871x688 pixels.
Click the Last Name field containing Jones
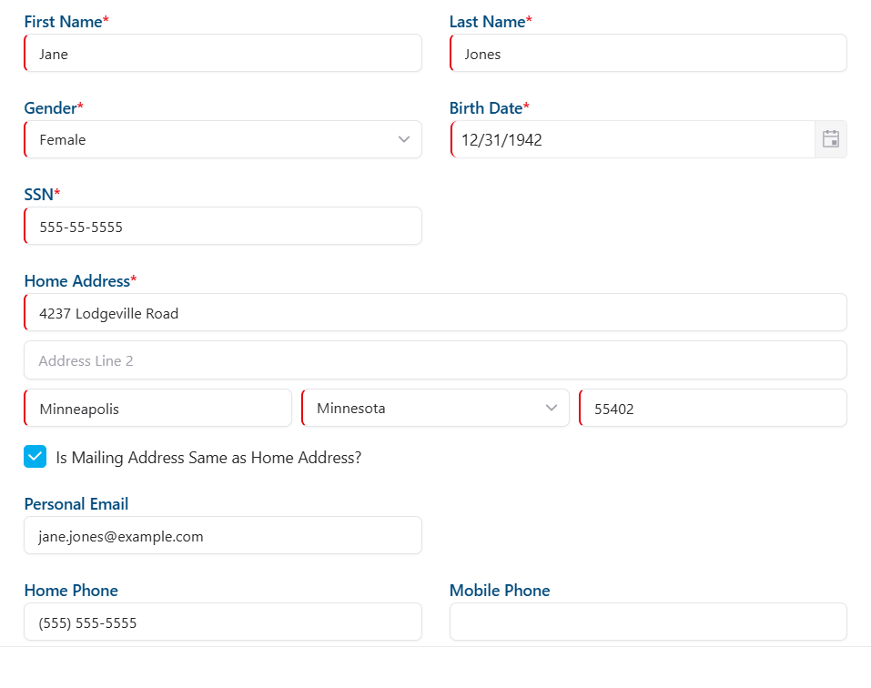648,53
